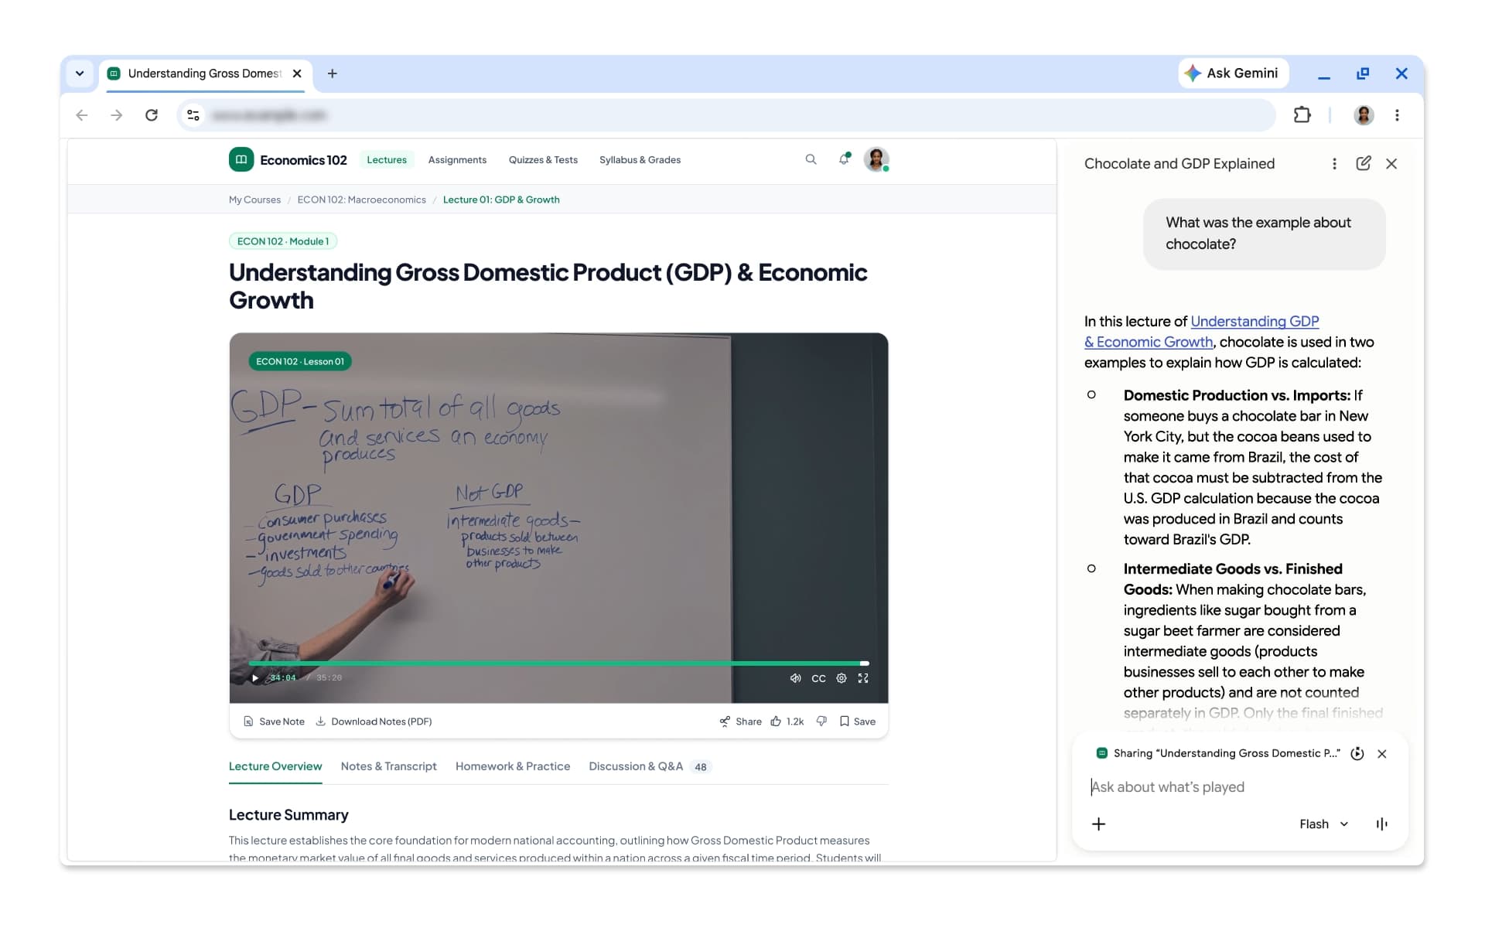Screen dimensions: 1485x928
Task: Click Download Notes (PDF) button
Action: 374,722
